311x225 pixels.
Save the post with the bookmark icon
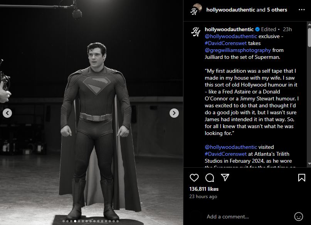pyautogui.click(x=302, y=178)
